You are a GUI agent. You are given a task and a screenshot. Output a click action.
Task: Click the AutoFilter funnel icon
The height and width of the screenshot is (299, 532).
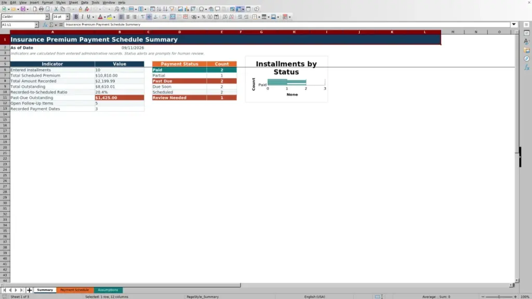(172, 9)
